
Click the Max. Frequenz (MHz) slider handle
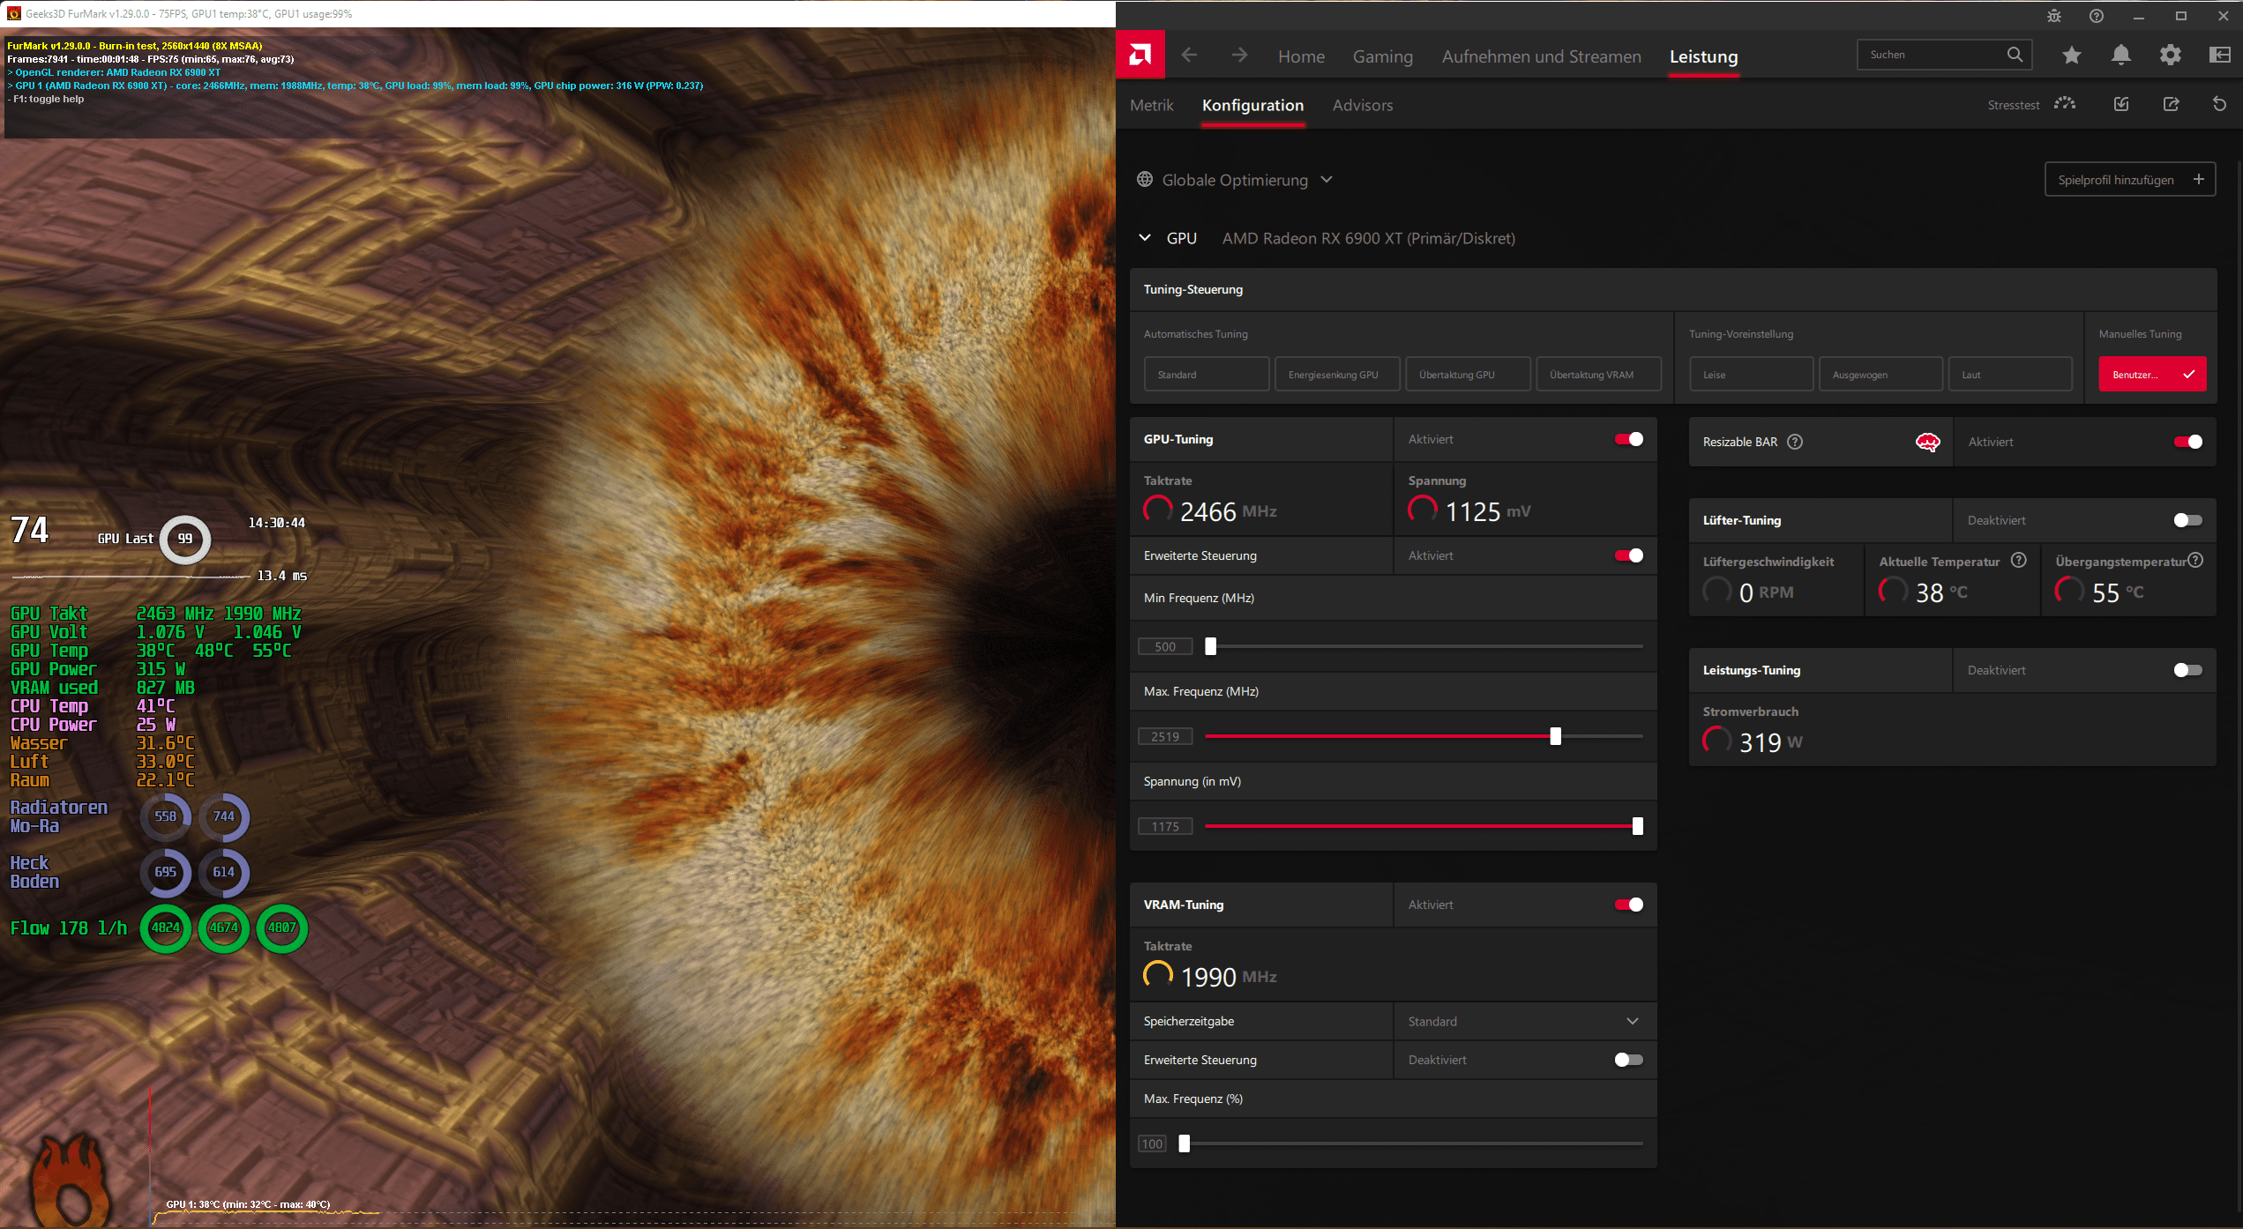pyautogui.click(x=1556, y=736)
